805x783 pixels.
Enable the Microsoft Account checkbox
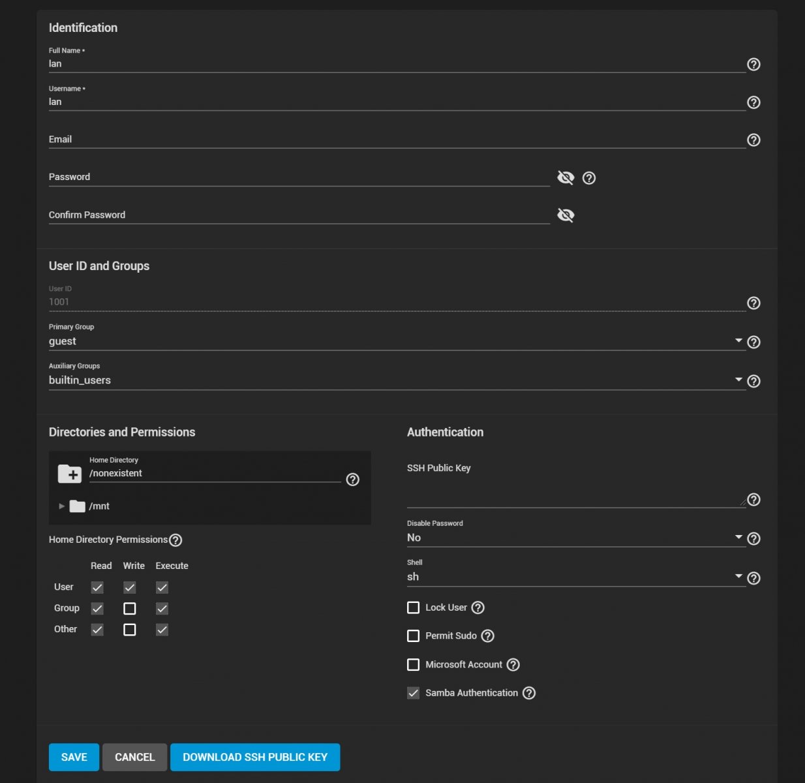(413, 664)
